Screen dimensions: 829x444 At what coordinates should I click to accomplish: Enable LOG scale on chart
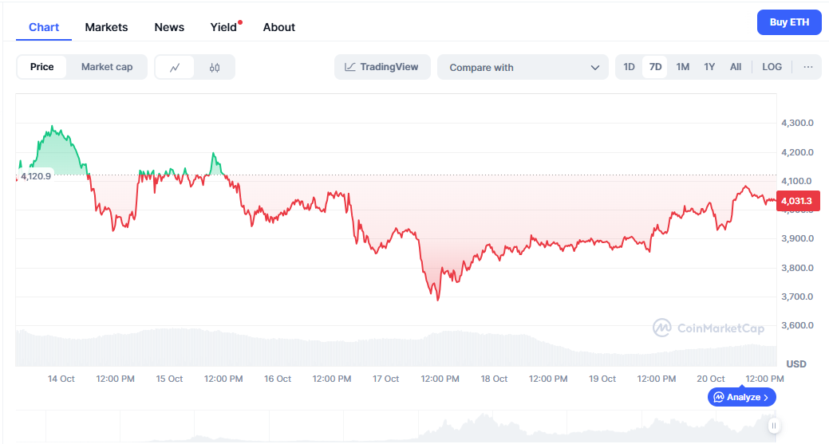[772, 67]
